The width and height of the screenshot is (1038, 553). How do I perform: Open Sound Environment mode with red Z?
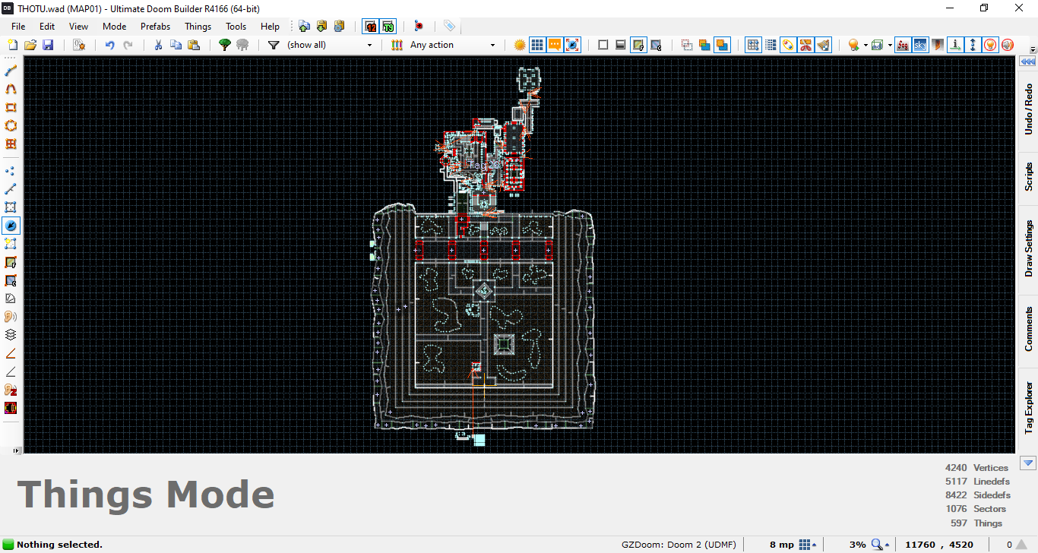coord(11,390)
